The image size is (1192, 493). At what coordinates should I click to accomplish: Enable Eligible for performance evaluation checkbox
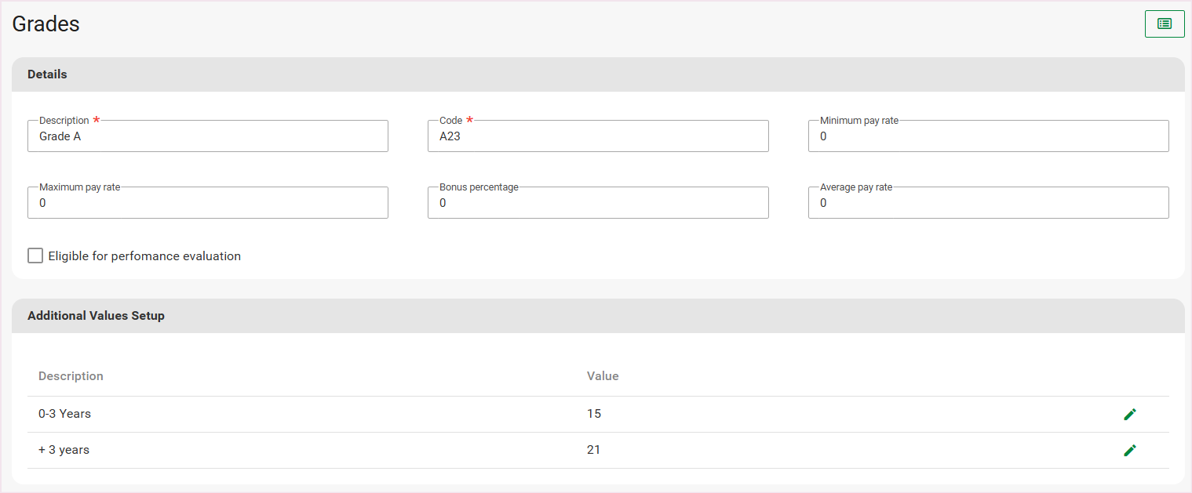(35, 256)
